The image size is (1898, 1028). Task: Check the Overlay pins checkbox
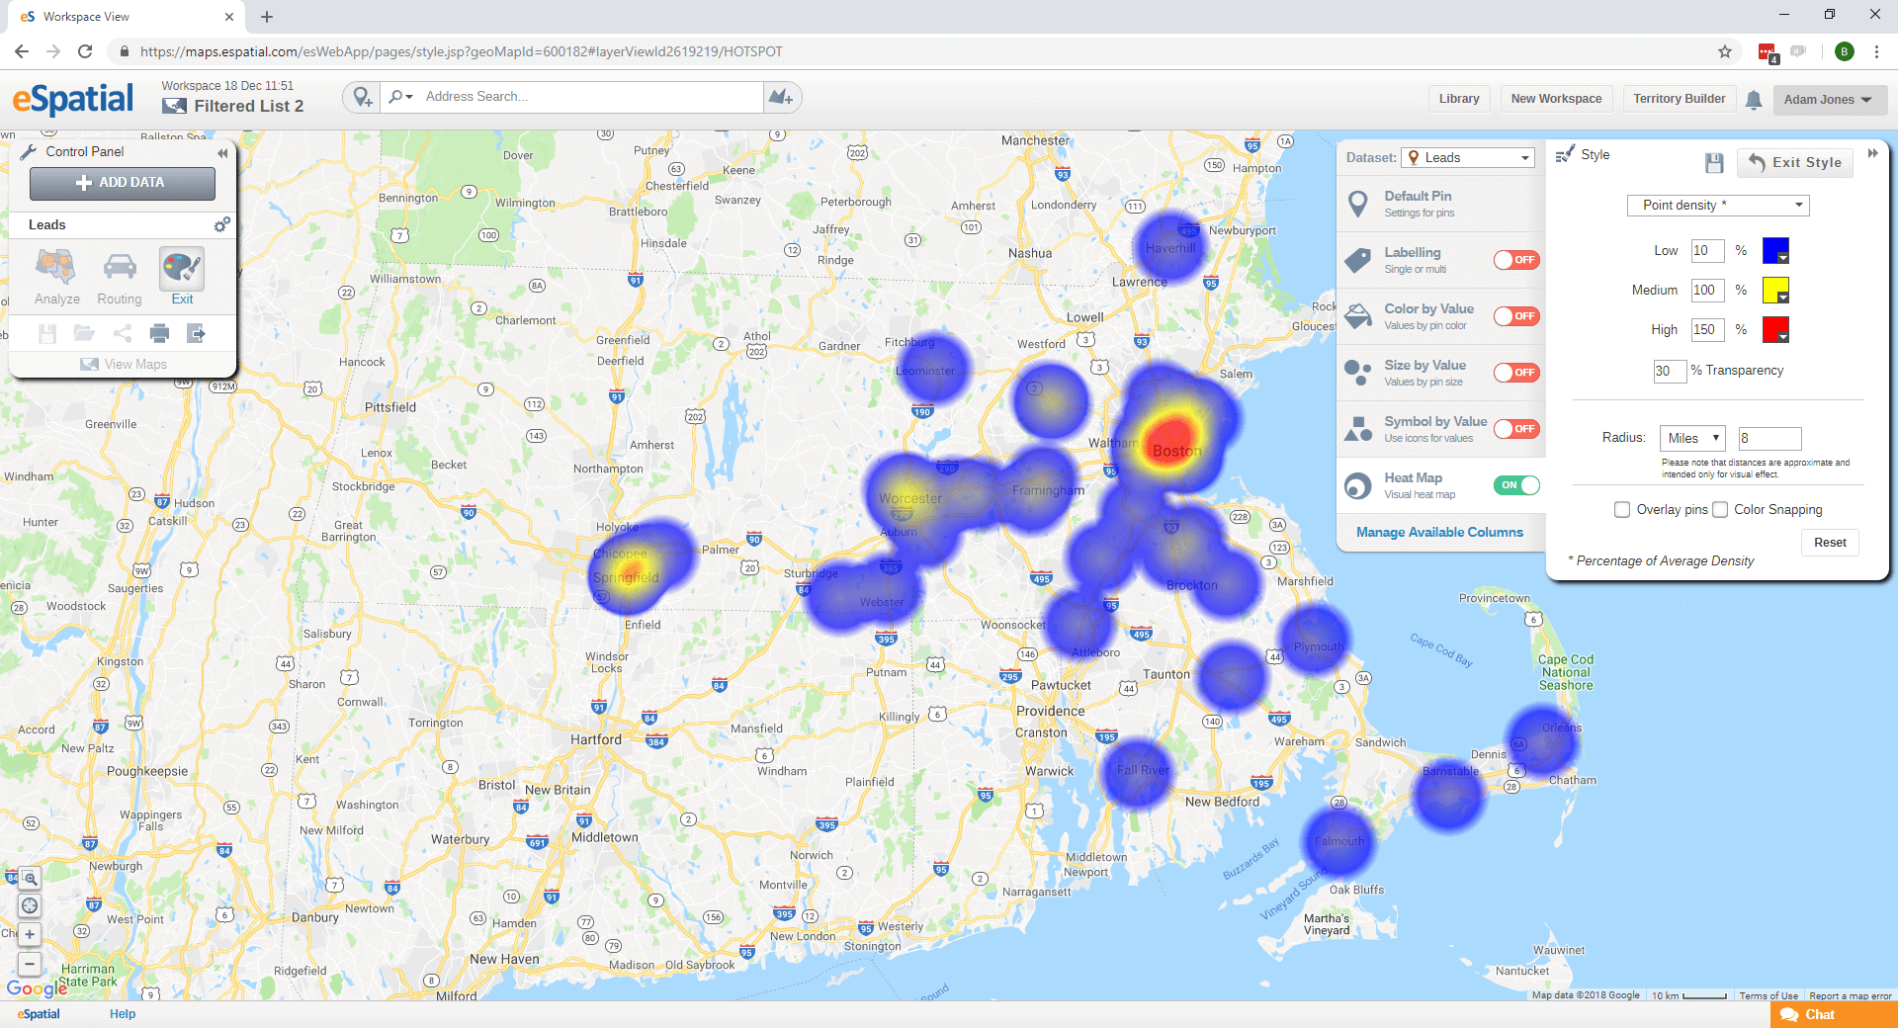tap(1622, 510)
